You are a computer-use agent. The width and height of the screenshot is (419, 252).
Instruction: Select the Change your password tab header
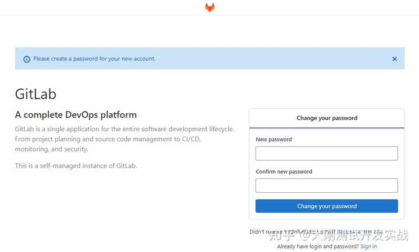tap(326, 118)
